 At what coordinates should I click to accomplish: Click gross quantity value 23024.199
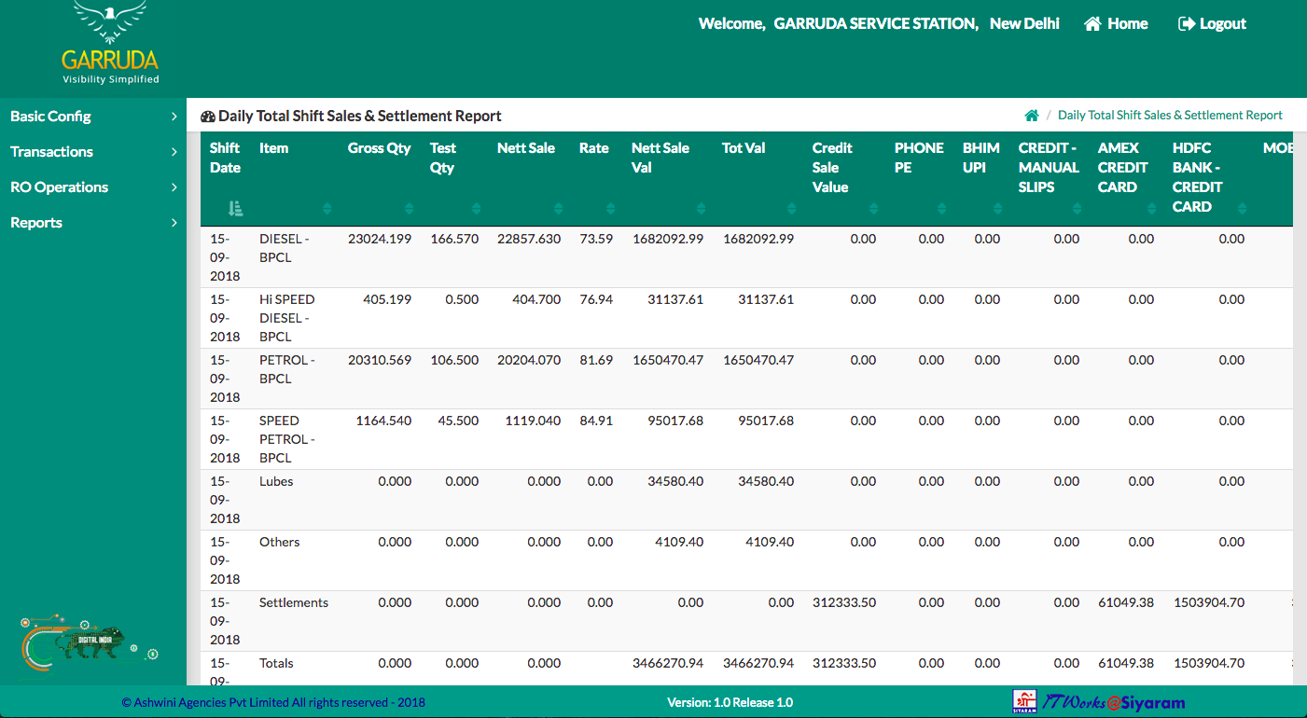[380, 239]
